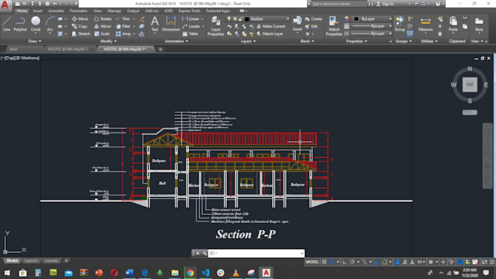496x279 pixels.
Task: Expand the Utilities panel
Action: 429,42
